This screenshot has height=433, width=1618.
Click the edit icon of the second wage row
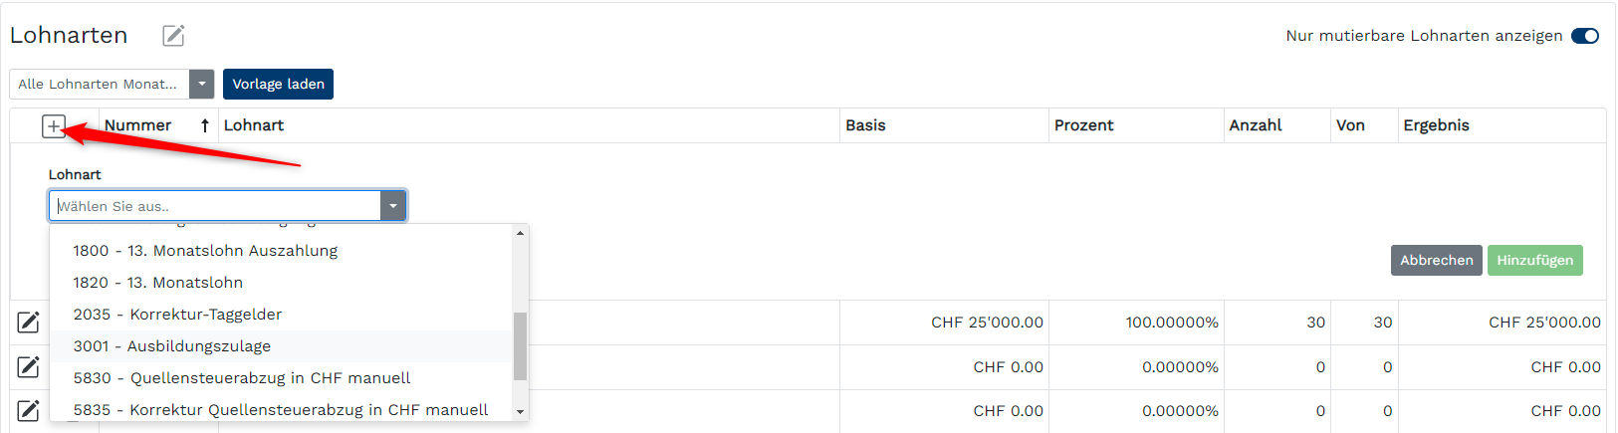coord(29,367)
